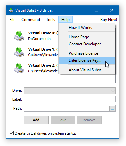Click the D:\Documents path text
Screen dimensions: 126x146
point(39,39)
